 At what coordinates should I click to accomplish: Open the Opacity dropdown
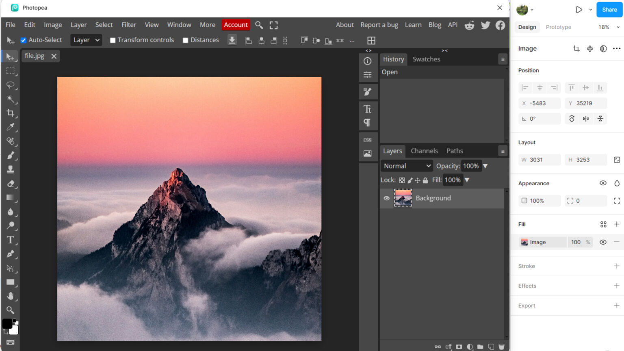point(486,166)
